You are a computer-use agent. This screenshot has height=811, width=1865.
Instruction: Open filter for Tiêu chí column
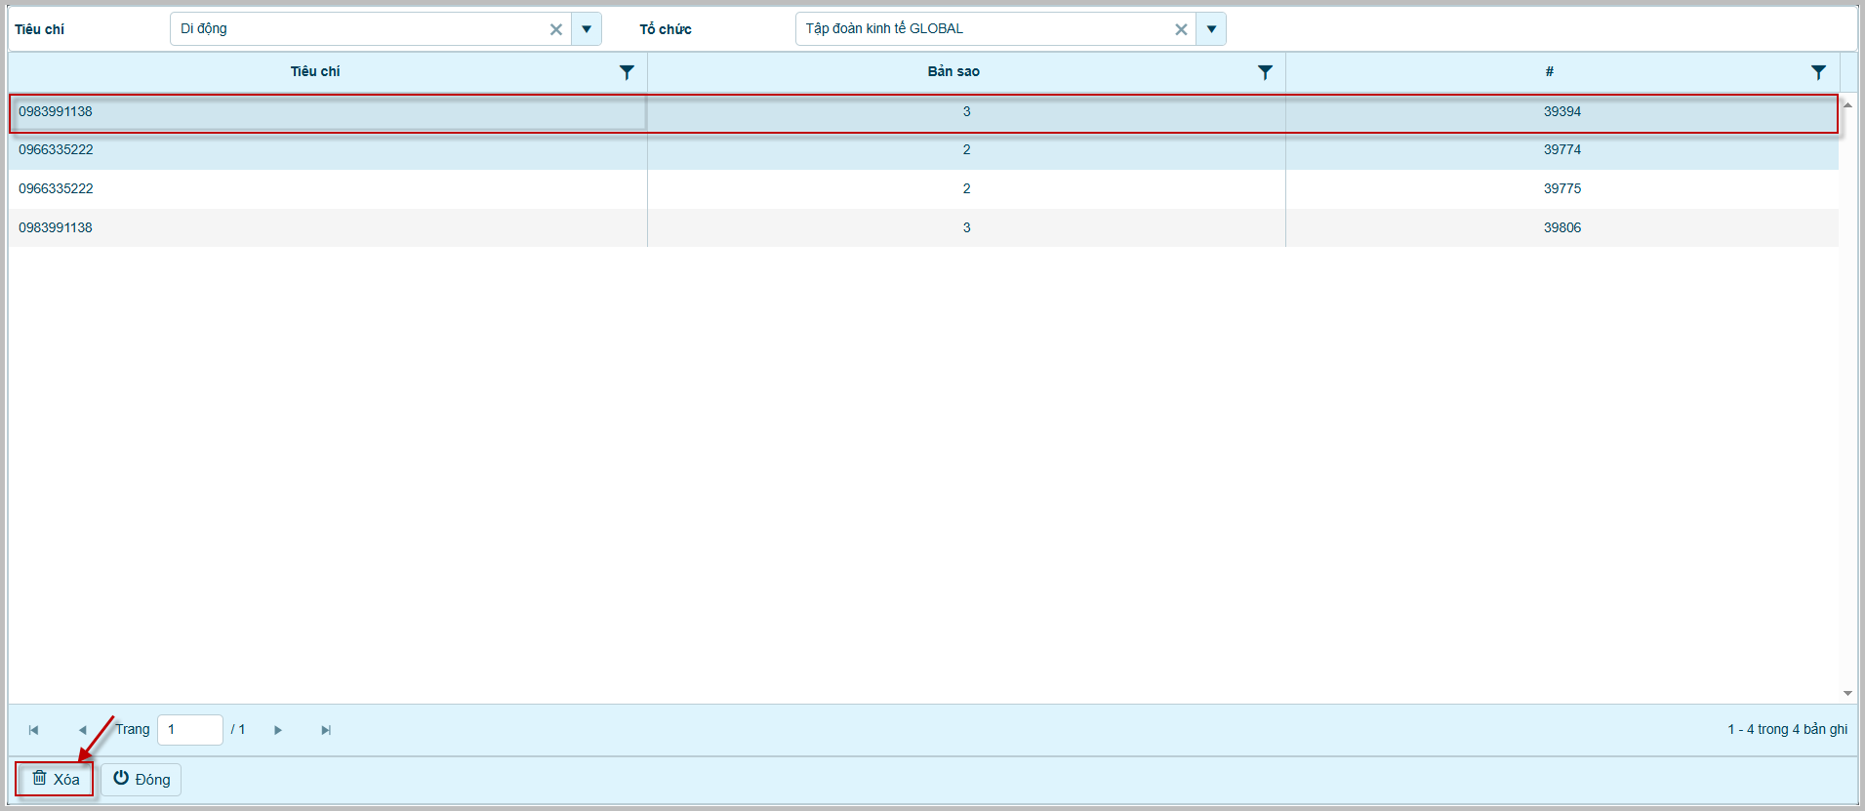coord(627,72)
